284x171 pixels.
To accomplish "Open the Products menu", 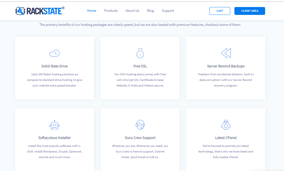I will (x=111, y=11).
